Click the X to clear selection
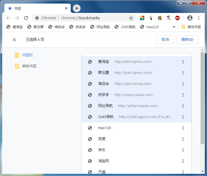 pyautogui.click(x=14, y=40)
